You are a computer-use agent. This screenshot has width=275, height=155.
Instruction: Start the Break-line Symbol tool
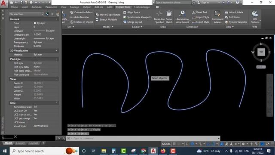point(159,17)
